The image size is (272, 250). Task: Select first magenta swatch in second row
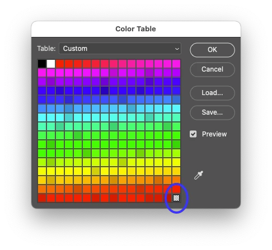click(42, 73)
